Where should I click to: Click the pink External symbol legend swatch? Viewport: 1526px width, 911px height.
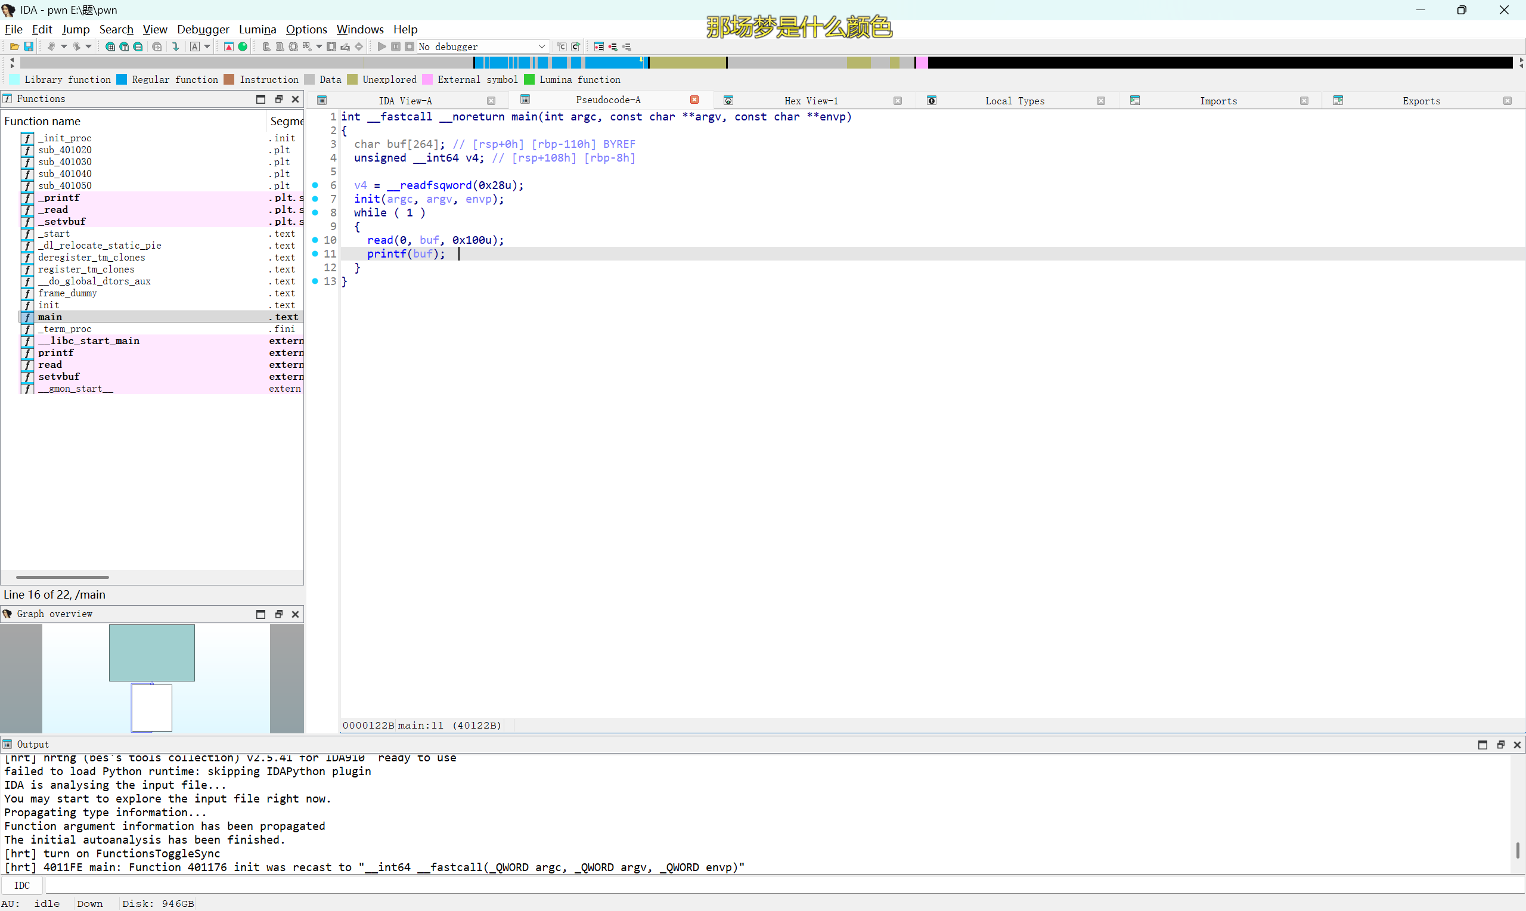pos(427,79)
